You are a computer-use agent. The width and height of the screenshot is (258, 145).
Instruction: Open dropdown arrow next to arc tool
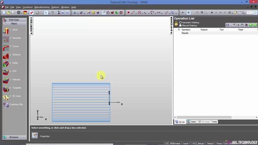click(155, 13)
